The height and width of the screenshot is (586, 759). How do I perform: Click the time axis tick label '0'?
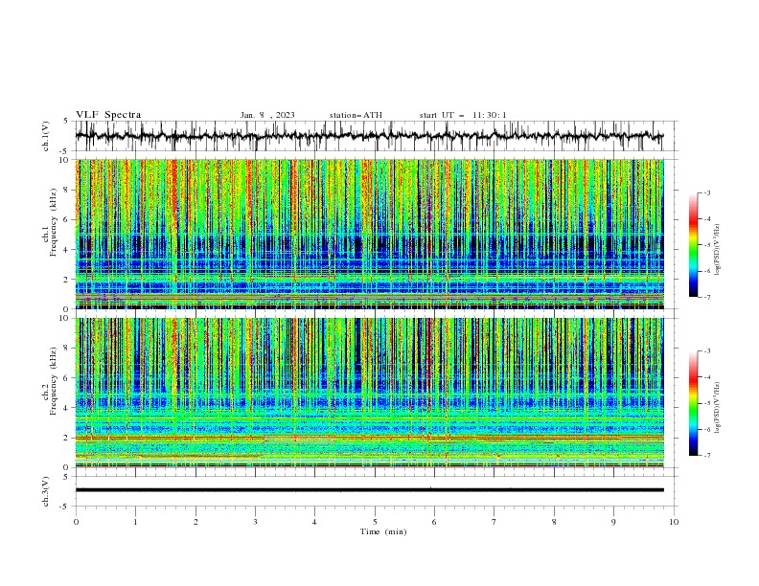(x=76, y=522)
